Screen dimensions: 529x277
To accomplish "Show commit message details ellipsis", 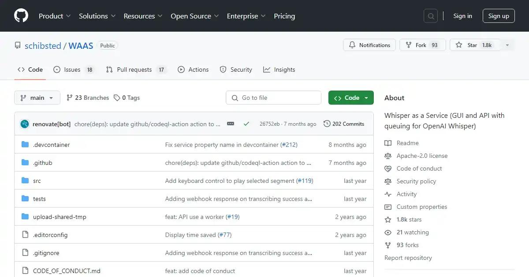I will 231,124.
